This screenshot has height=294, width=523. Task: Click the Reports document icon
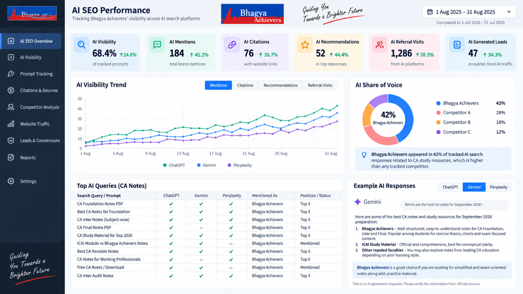[11, 157]
